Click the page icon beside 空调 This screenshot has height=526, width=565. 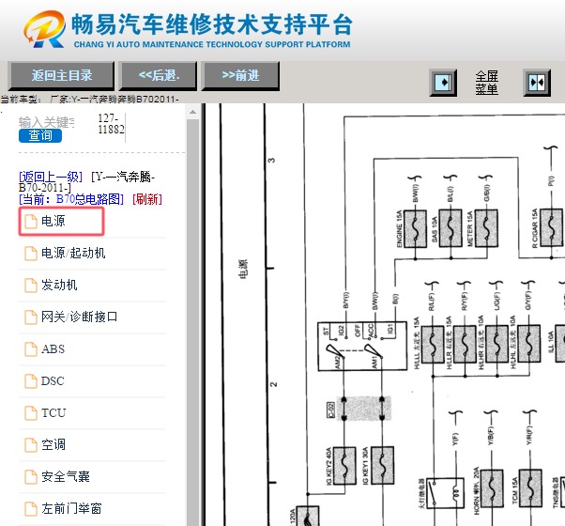pos(31,445)
